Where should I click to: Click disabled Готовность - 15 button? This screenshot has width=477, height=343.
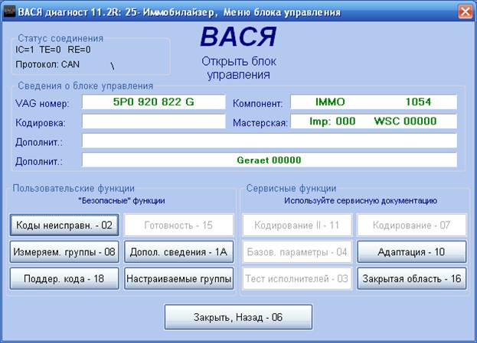(x=178, y=225)
